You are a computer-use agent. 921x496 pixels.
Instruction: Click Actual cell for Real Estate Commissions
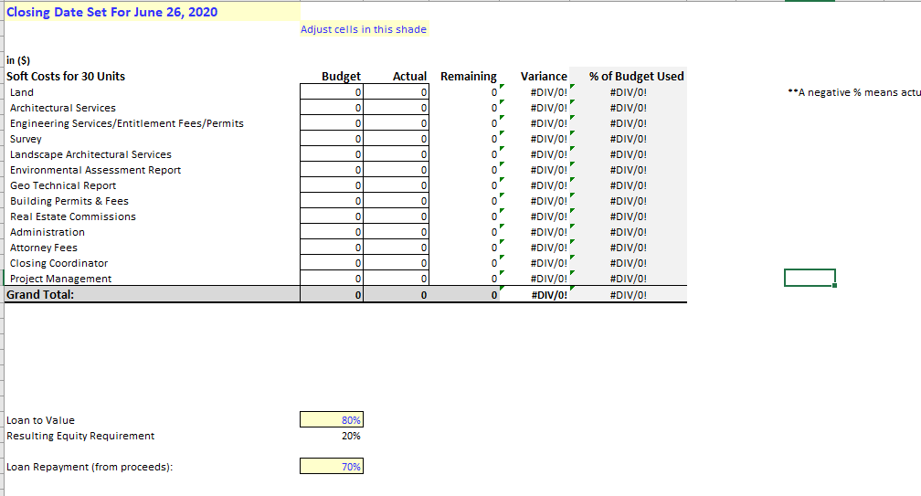(x=396, y=216)
